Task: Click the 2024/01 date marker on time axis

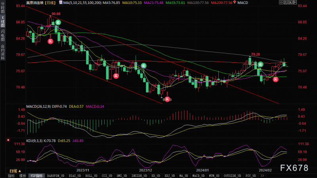Action: [202, 170]
